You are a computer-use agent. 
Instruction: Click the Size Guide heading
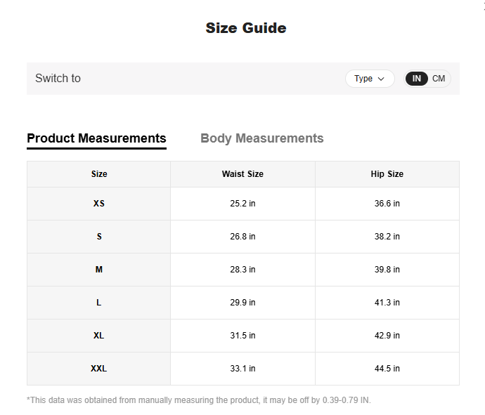point(245,28)
